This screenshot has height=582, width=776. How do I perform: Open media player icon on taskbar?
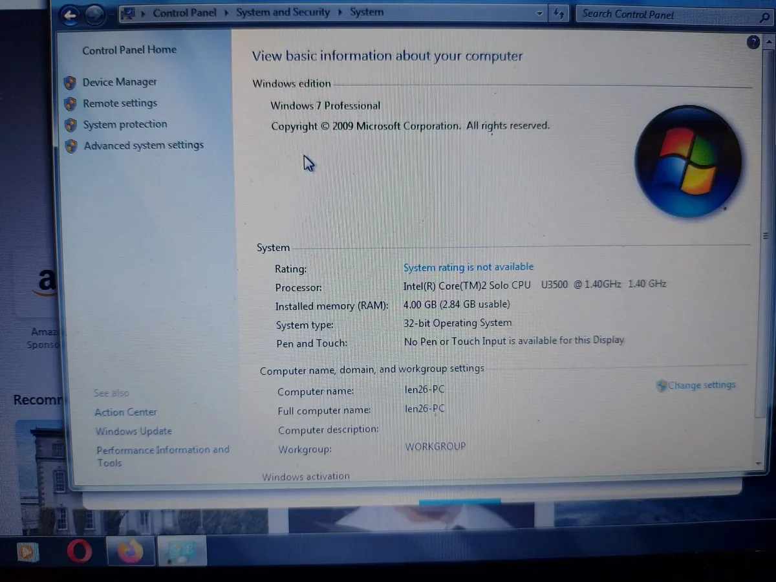click(27, 552)
